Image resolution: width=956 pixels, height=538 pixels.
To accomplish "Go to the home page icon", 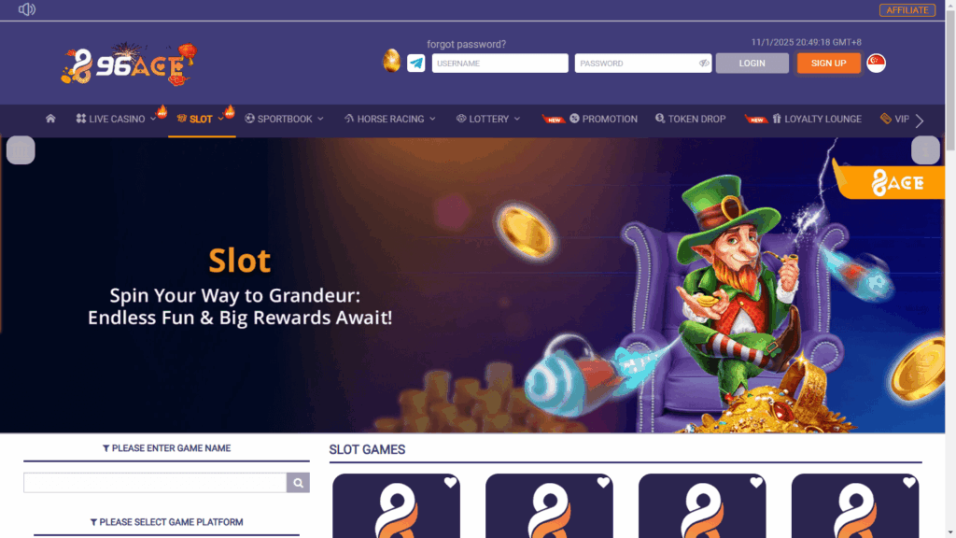I will click(50, 119).
